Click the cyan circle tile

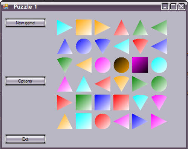(x=159, y=65)
